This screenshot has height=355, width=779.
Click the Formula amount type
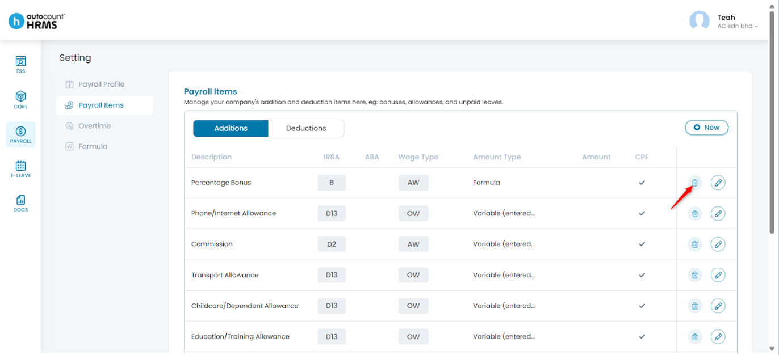point(487,183)
